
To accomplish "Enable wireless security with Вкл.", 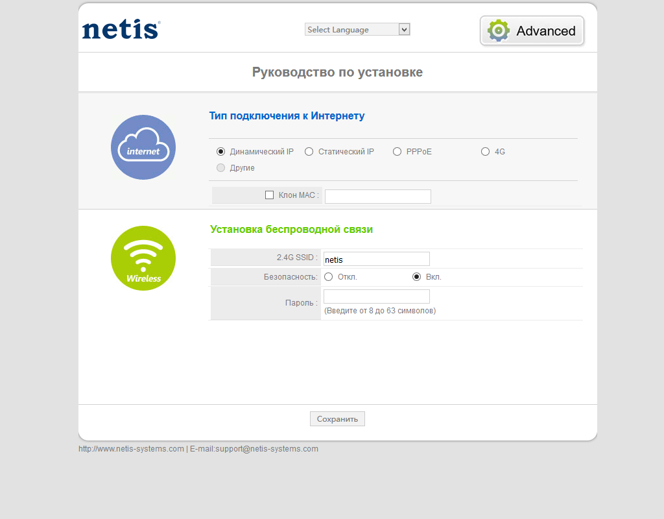I will pos(417,277).
